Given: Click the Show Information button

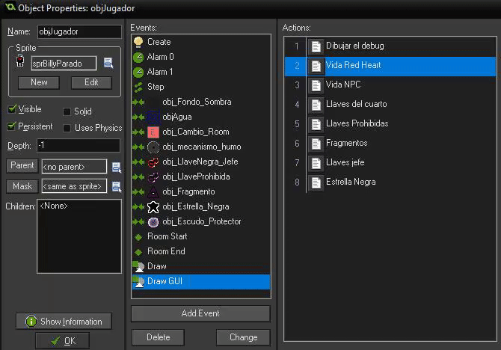Looking at the screenshot, I should click(x=64, y=322).
